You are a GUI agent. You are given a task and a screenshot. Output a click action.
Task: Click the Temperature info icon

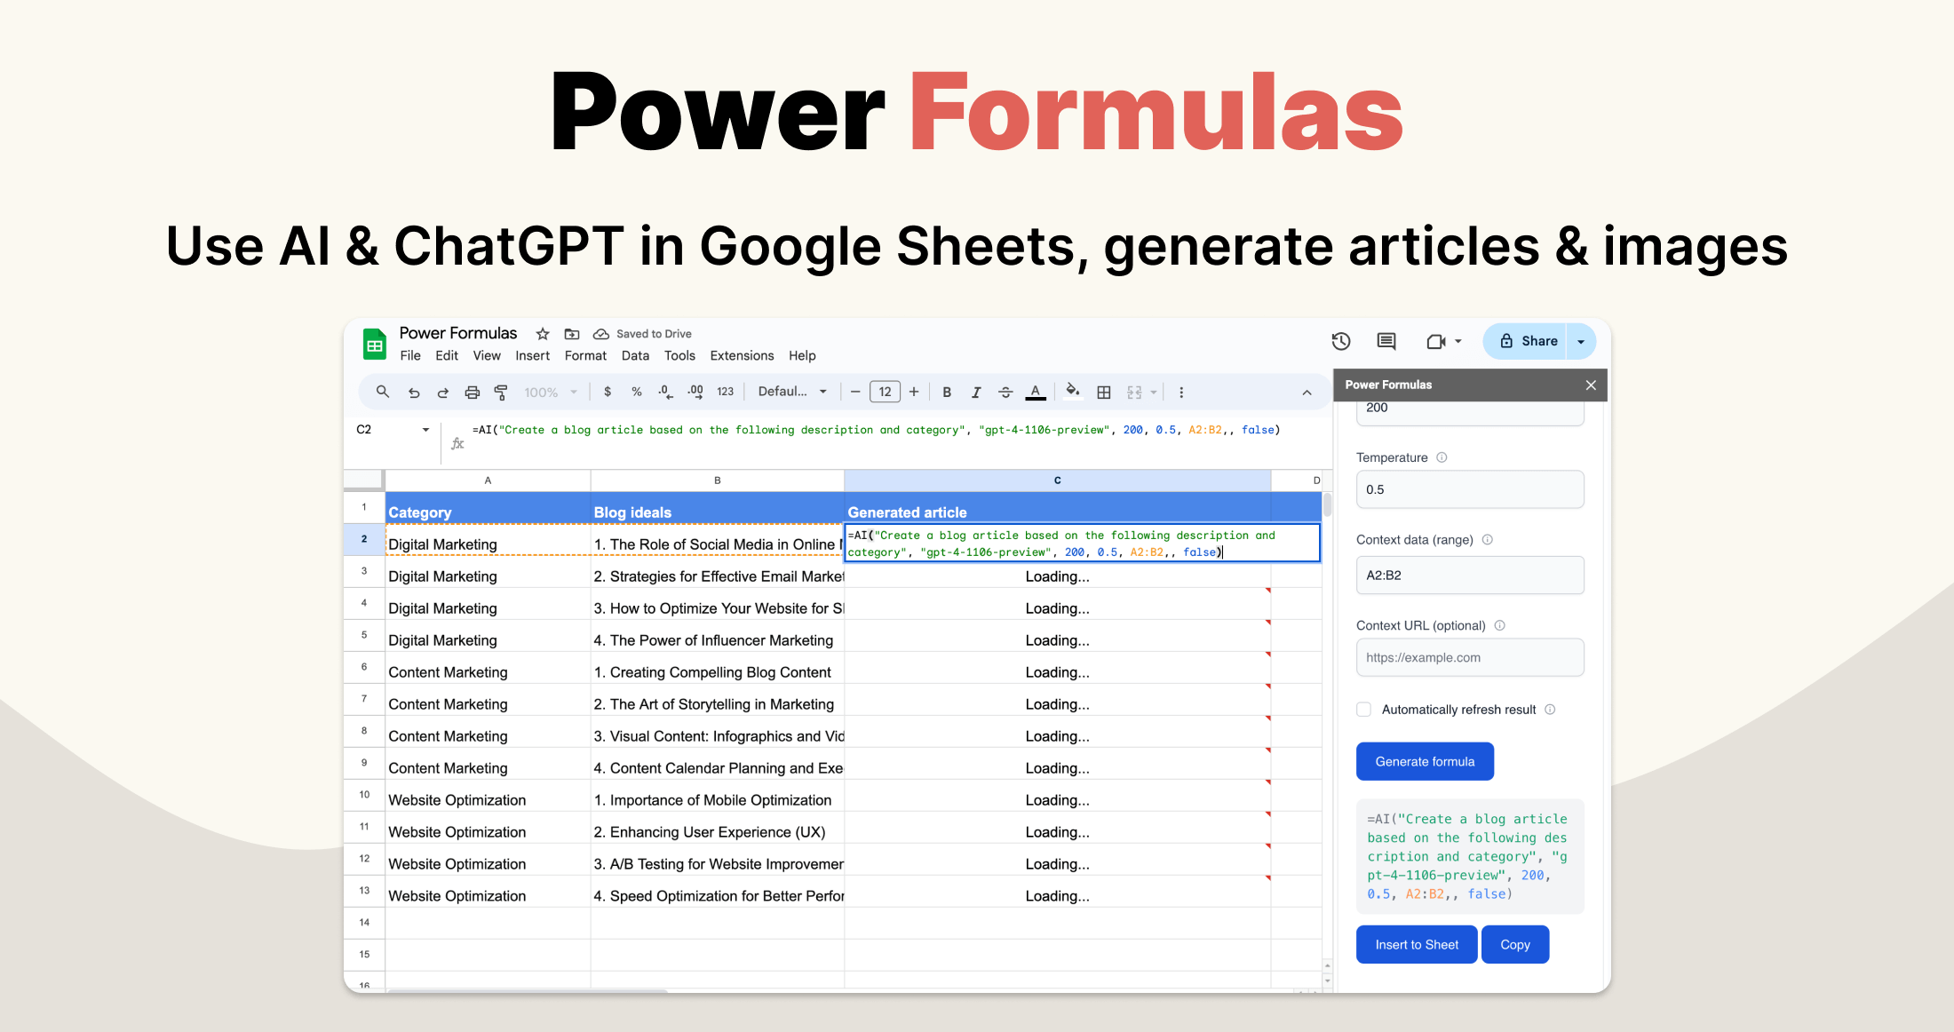coord(1442,457)
